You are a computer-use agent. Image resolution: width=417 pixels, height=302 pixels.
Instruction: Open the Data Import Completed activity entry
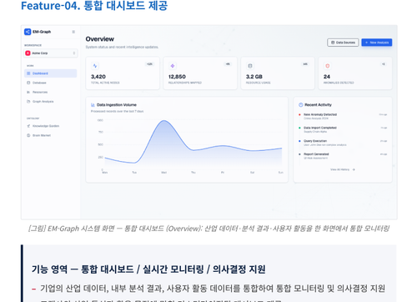tap(343, 129)
